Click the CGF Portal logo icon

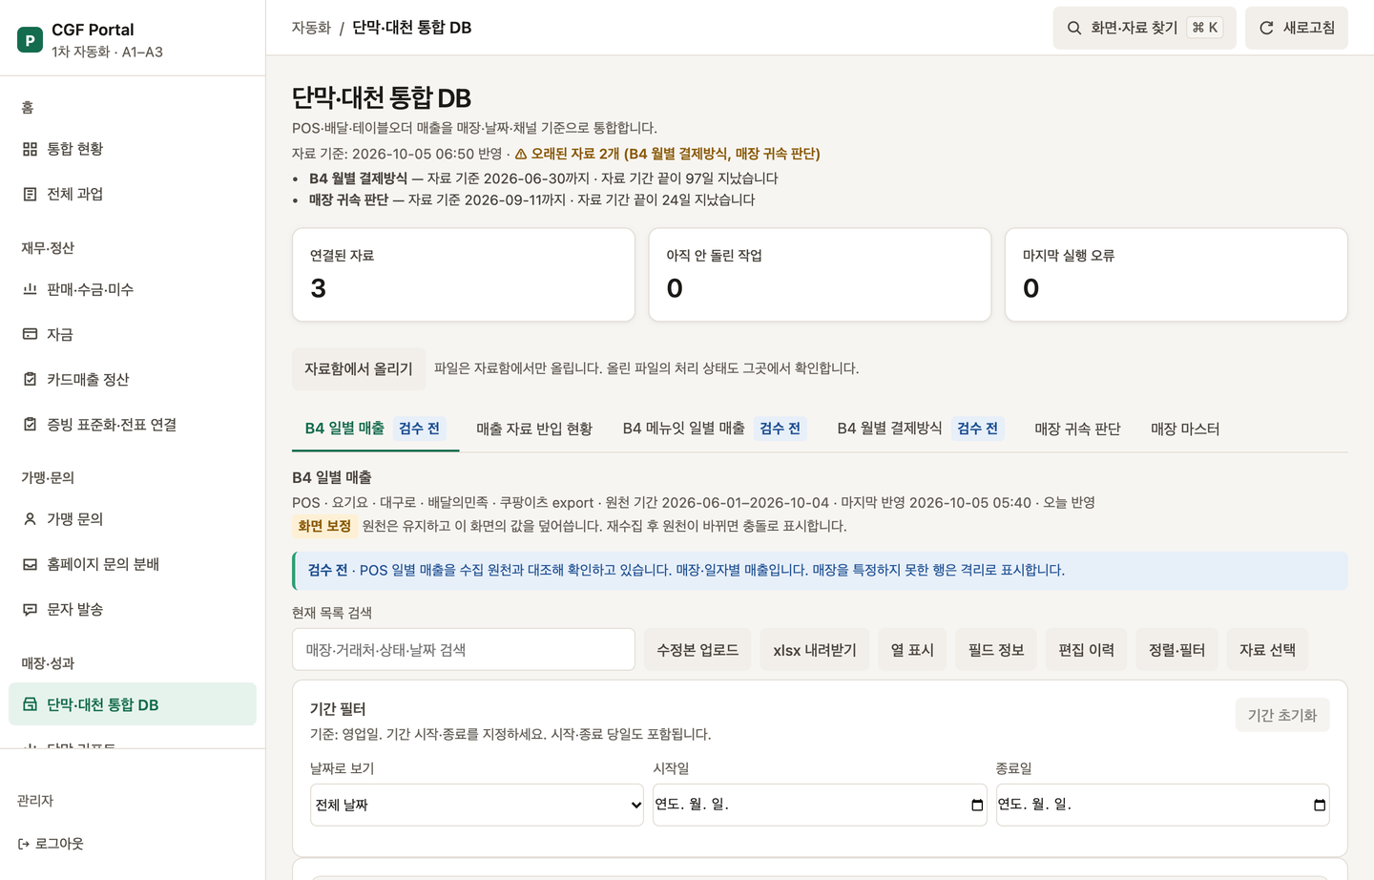click(30, 40)
